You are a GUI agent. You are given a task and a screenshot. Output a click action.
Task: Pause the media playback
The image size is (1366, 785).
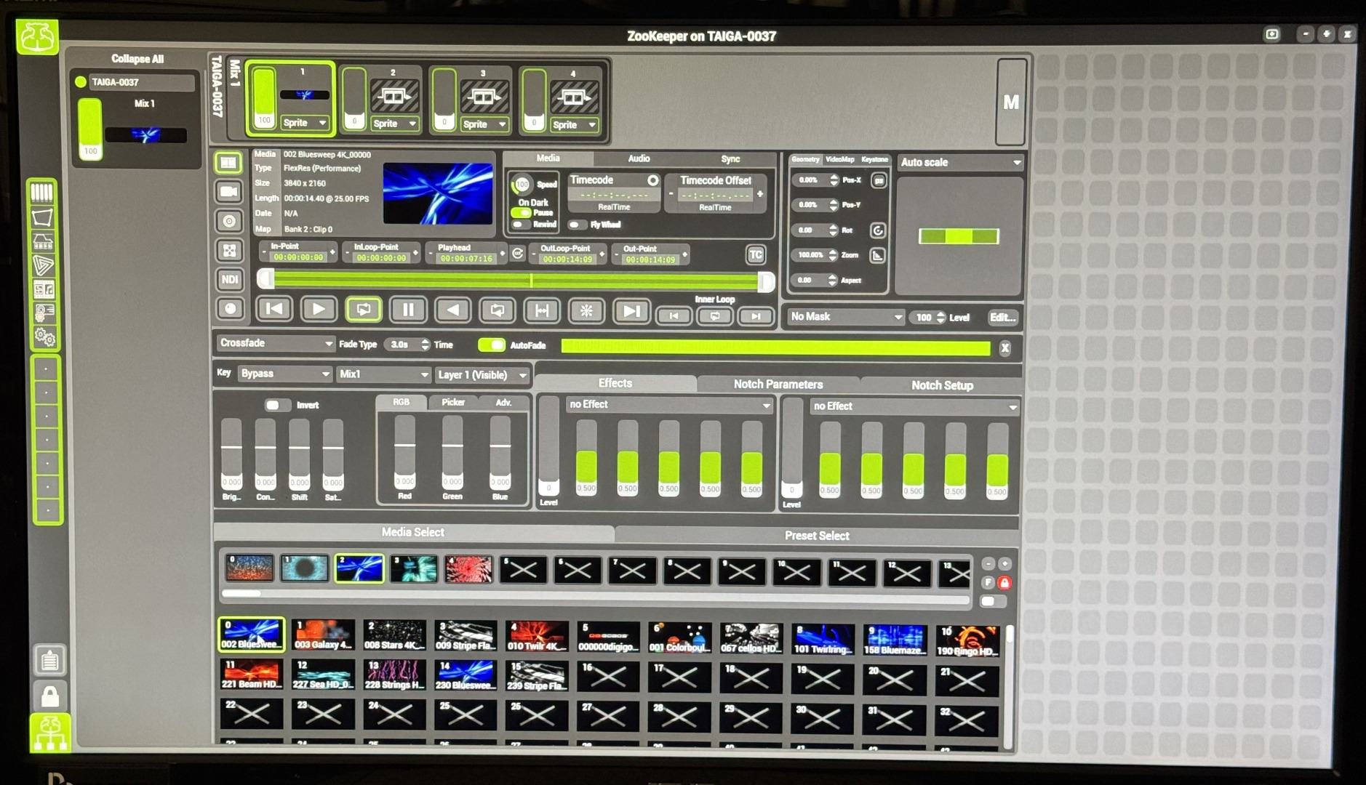click(x=408, y=310)
